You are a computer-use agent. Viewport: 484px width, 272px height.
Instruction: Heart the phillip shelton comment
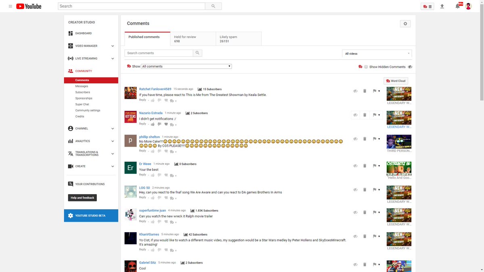pos(166,152)
